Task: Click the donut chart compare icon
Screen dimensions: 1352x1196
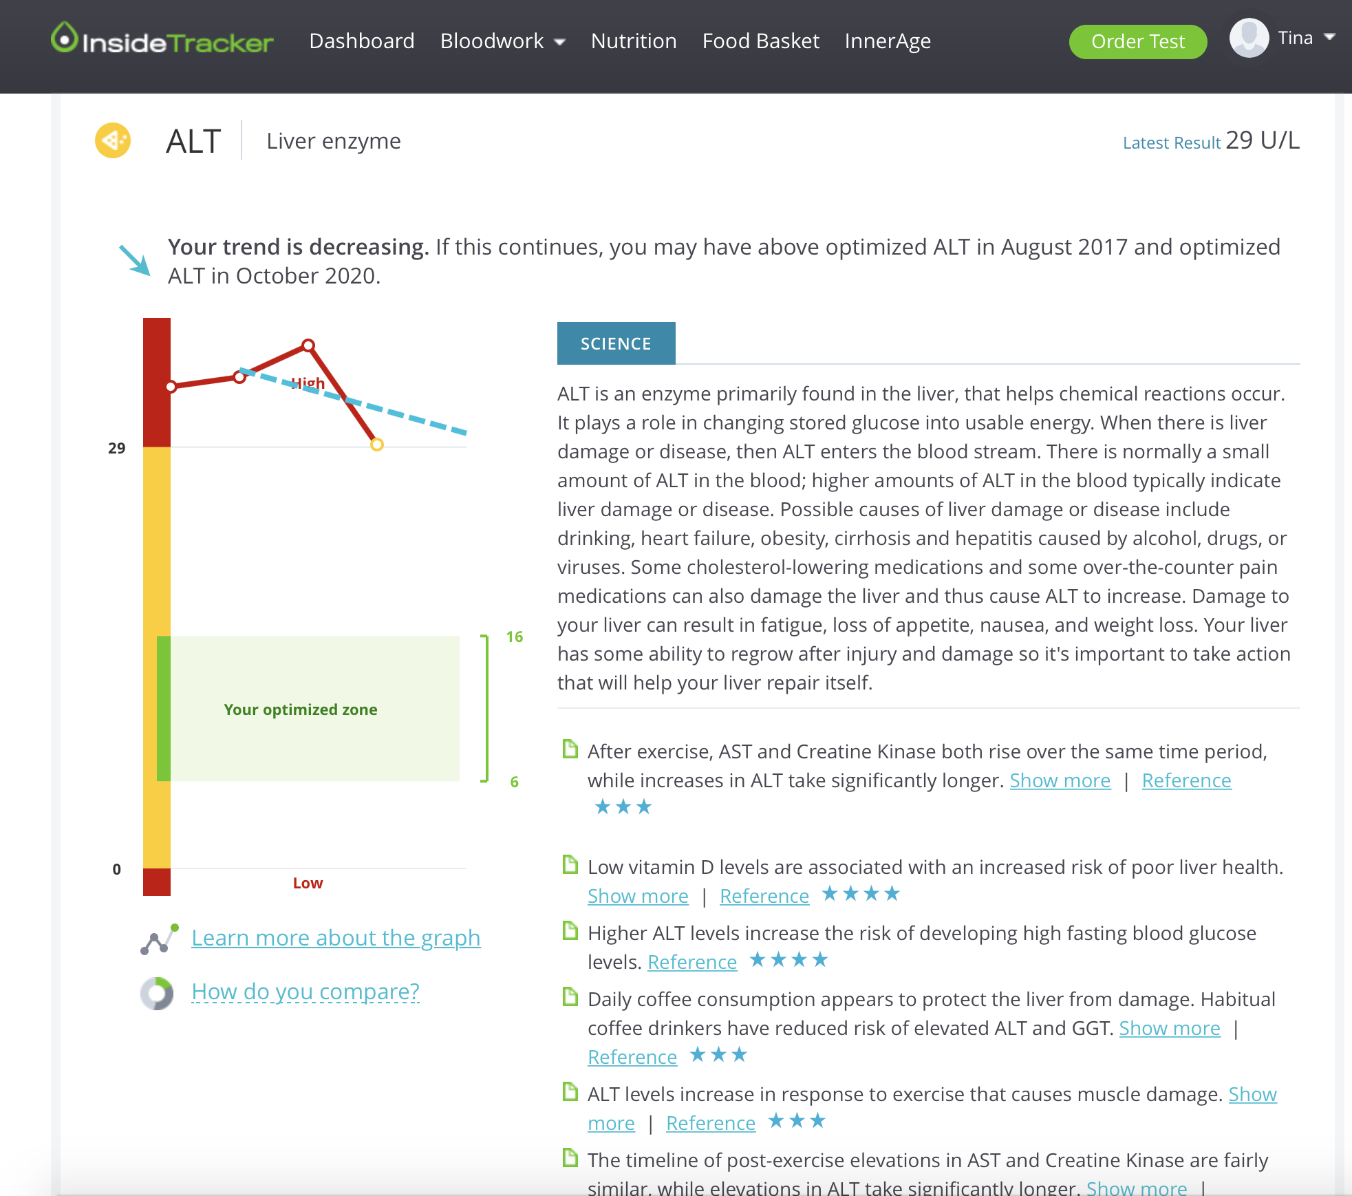Action: point(157,993)
